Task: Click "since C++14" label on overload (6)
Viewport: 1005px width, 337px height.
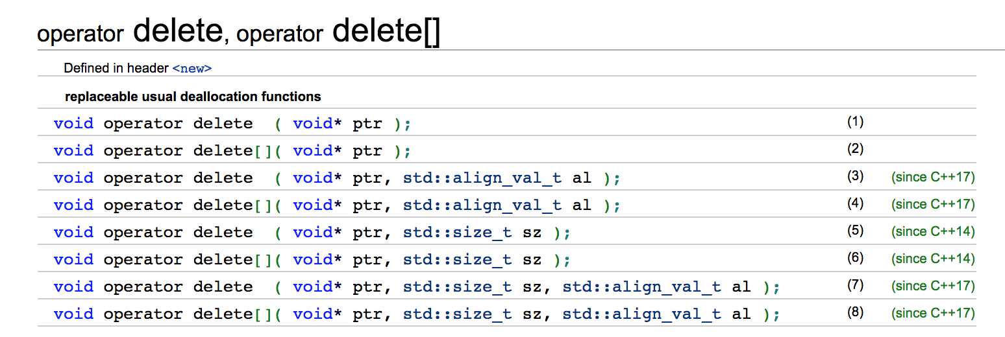Action: point(933,259)
